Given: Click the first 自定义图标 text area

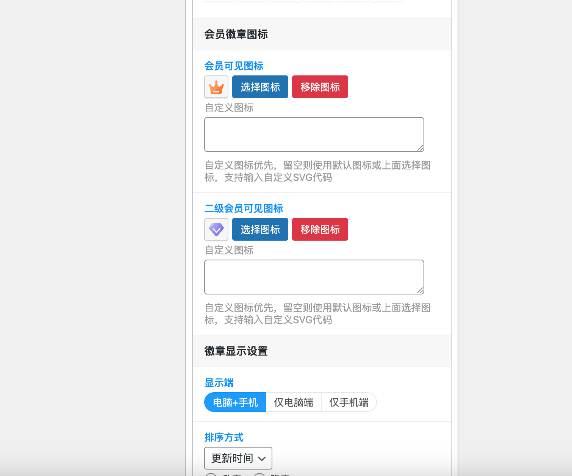Looking at the screenshot, I should tap(314, 134).
